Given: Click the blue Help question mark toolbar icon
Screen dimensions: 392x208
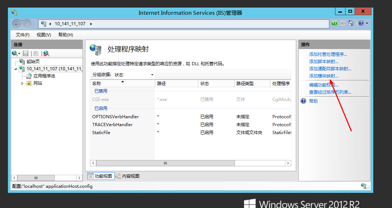Looking at the screenshot, I should click(x=361, y=23).
